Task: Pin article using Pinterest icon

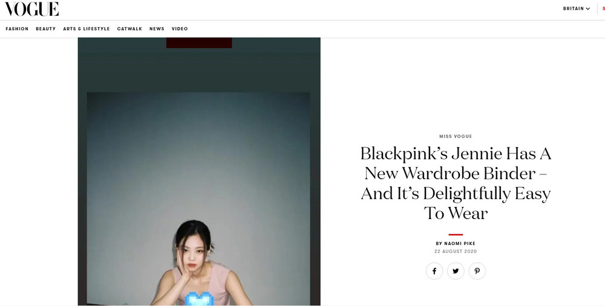Action: click(477, 271)
